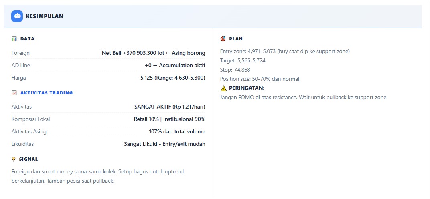Click the Likuiditas Sangat Likuid value
430x199 pixels.
164,144
